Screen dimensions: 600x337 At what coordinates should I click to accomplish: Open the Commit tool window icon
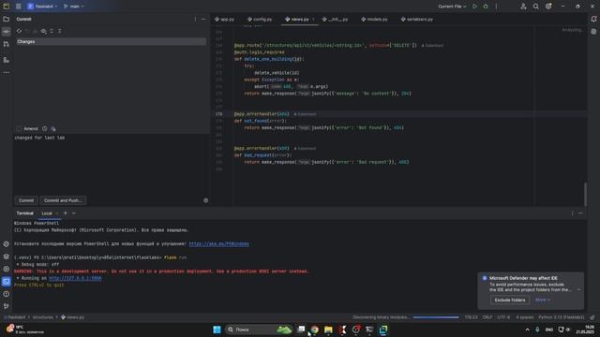pos(7,32)
